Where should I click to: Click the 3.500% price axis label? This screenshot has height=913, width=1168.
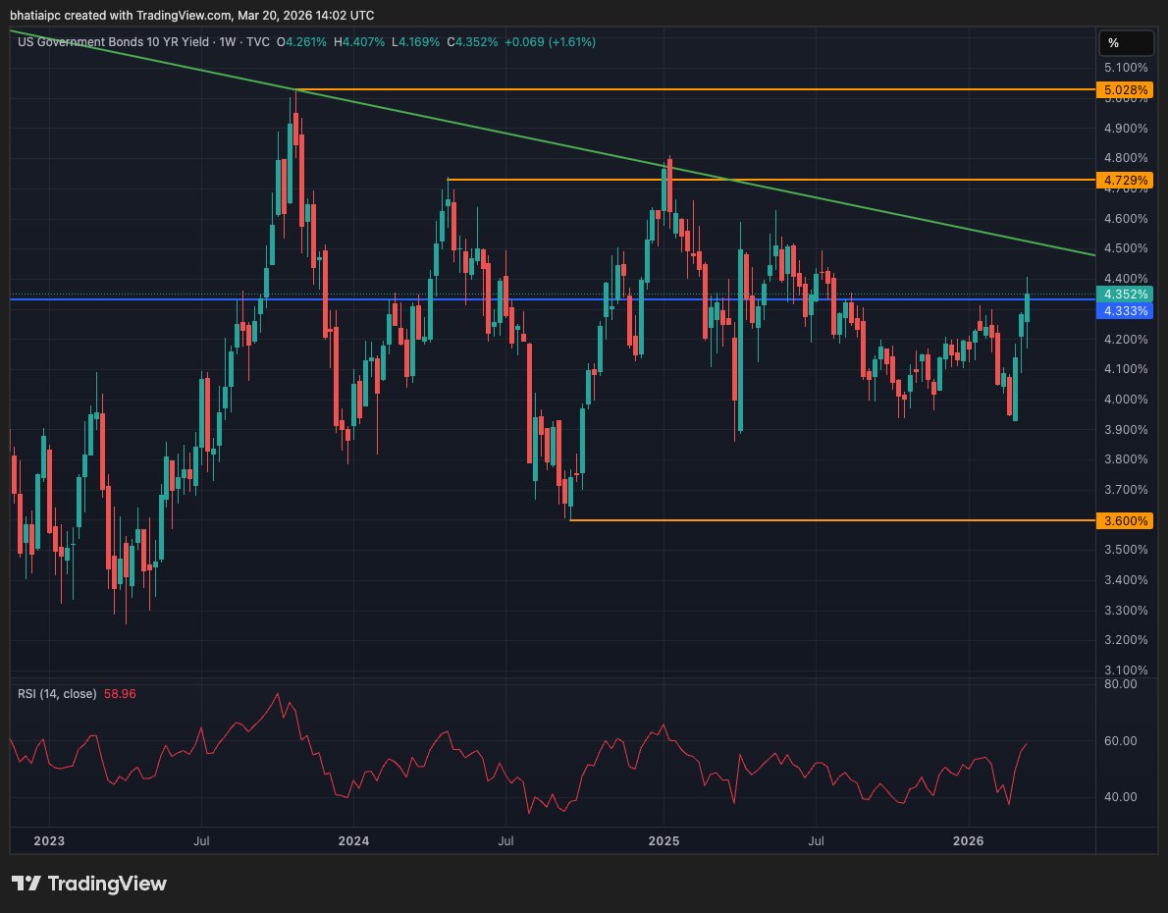coord(1126,550)
